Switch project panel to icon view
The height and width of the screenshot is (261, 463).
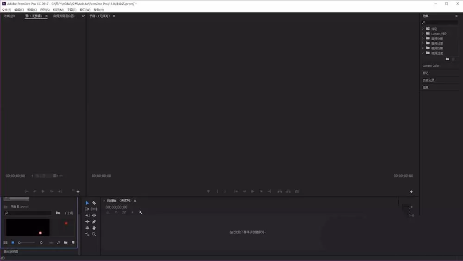(x=13, y=242)
